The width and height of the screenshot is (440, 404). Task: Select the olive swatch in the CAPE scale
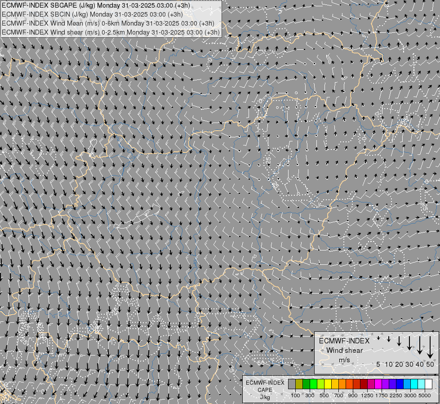299,384
